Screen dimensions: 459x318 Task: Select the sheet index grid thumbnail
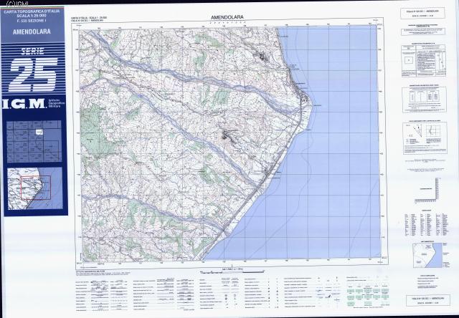point(34,142)
